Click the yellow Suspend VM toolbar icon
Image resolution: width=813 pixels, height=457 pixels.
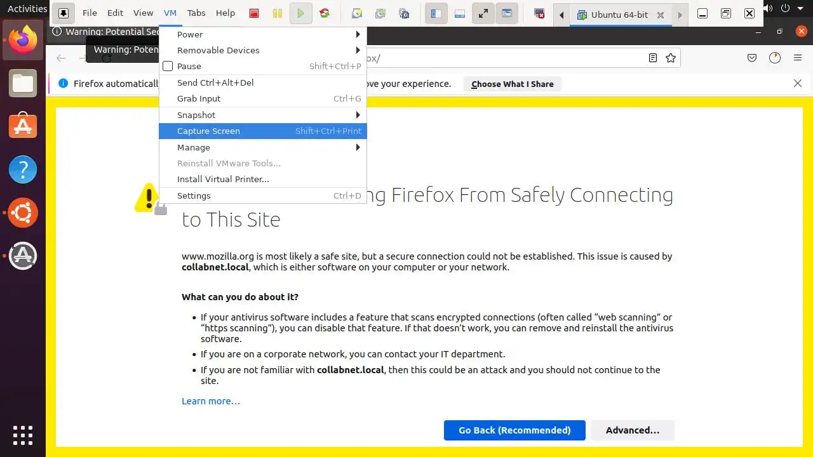[x=277, y=13]
